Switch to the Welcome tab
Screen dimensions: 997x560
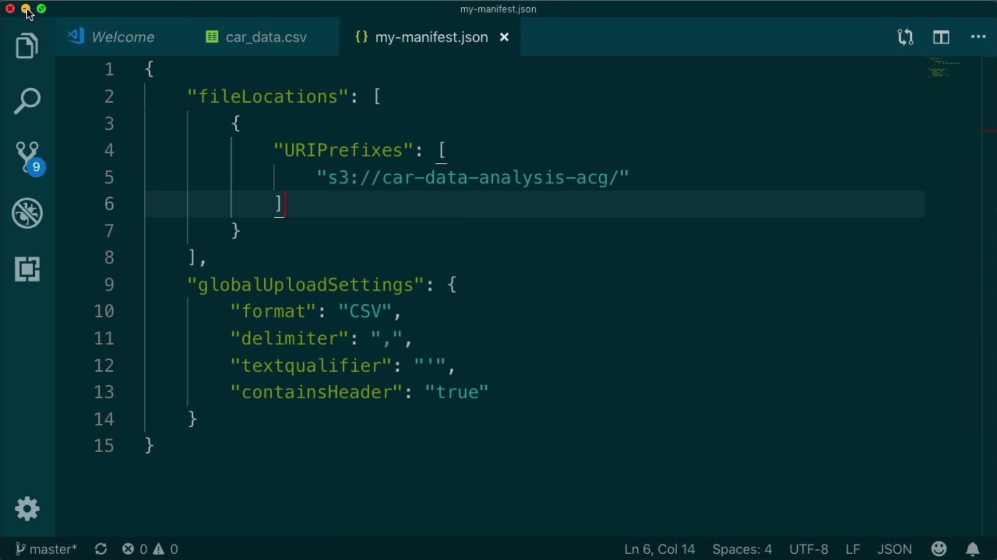click(x=123, y=37)
